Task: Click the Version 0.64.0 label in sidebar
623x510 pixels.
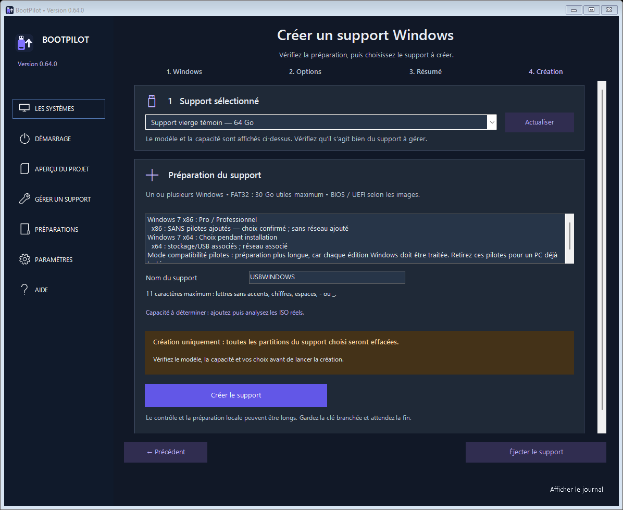Action: [x=38, y=64]
